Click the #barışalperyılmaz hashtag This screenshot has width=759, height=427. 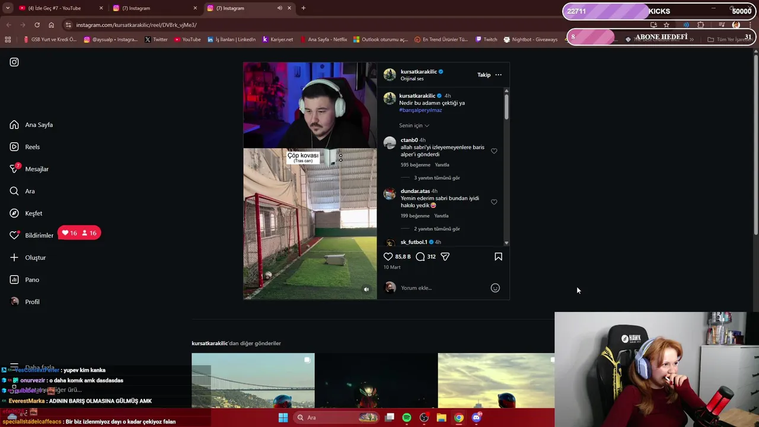pos(420,110)
